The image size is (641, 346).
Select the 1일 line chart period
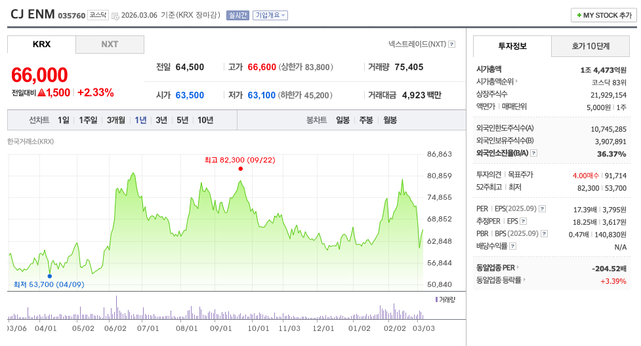[64, 120]
